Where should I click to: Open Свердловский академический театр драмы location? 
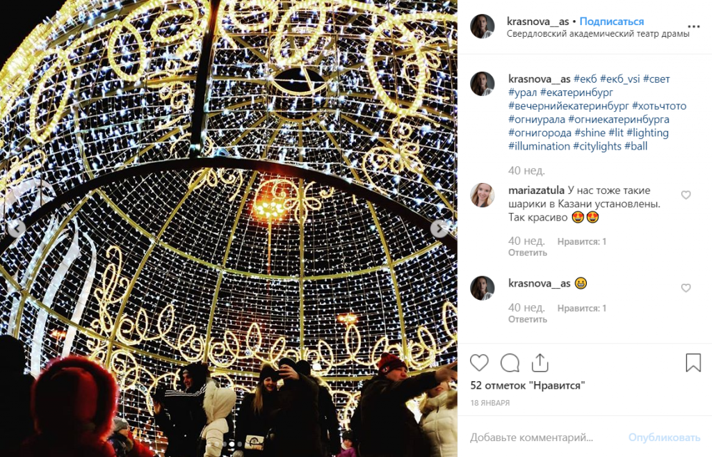tap(598, 34)
